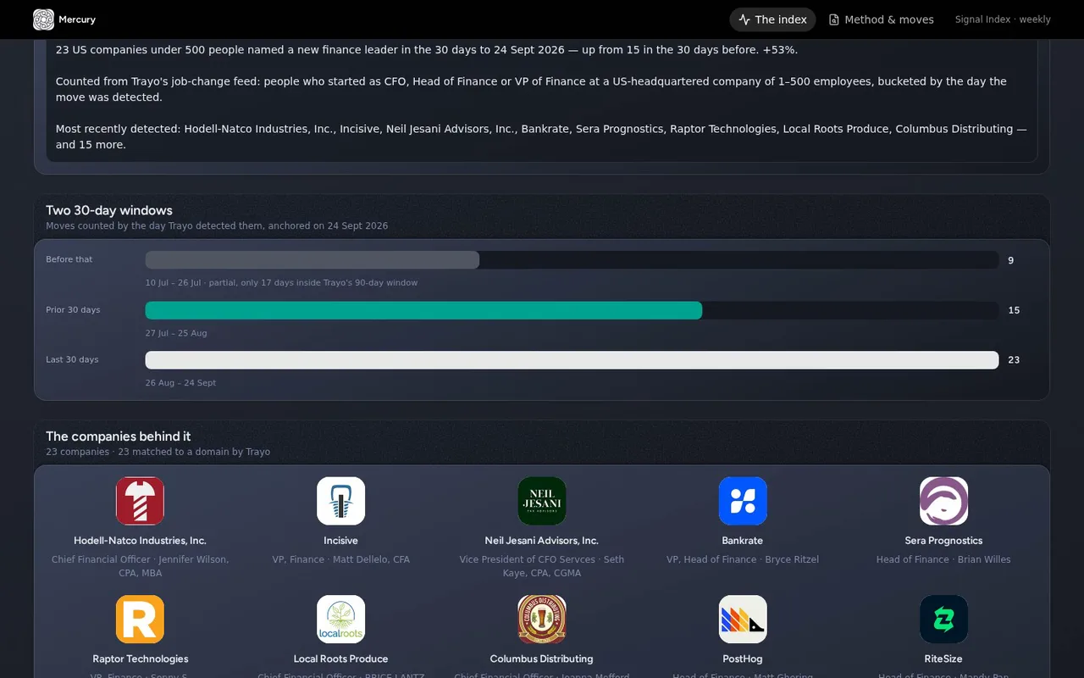This screenshot has height=678, width=1084.
Task: Select Matt Dellelo's VP, Finance line
Action: 340,559
